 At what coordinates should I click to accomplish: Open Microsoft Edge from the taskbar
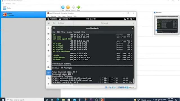[58, 100]
